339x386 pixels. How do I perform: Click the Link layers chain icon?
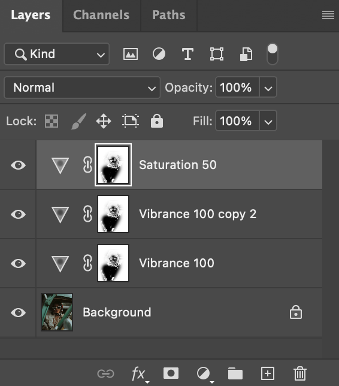106,373
